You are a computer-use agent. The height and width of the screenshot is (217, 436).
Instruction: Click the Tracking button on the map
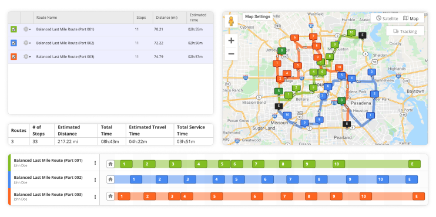405,31
